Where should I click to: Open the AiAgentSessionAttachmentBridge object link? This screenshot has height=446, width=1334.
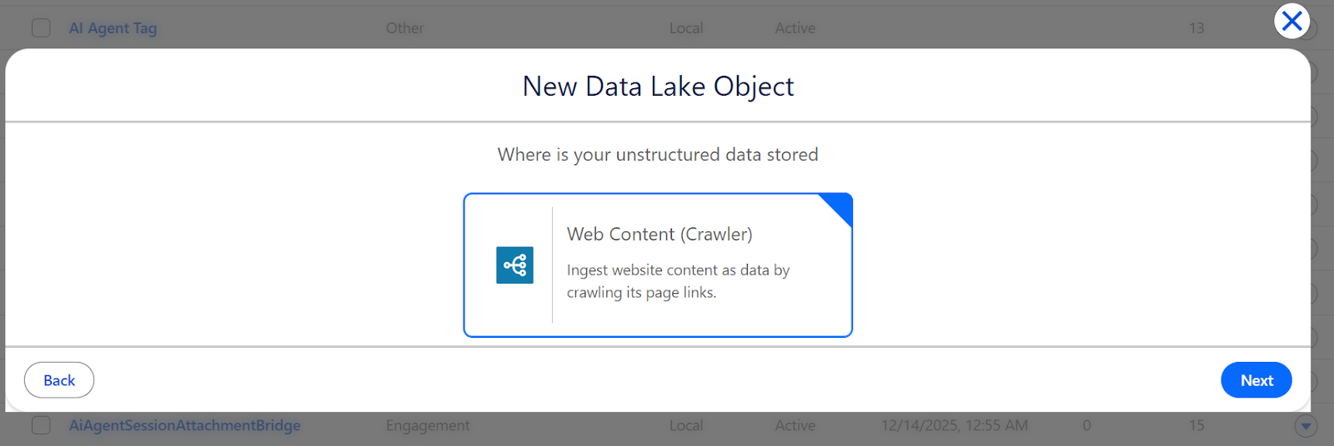184,426
